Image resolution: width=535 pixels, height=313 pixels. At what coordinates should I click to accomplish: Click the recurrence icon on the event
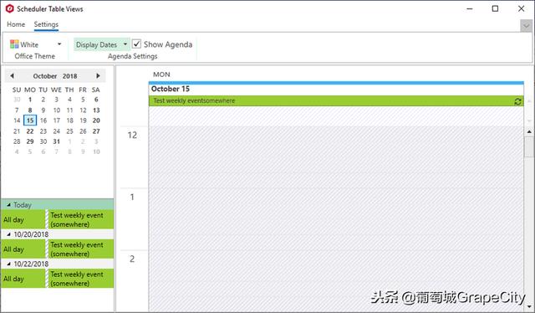pos(517,101)
